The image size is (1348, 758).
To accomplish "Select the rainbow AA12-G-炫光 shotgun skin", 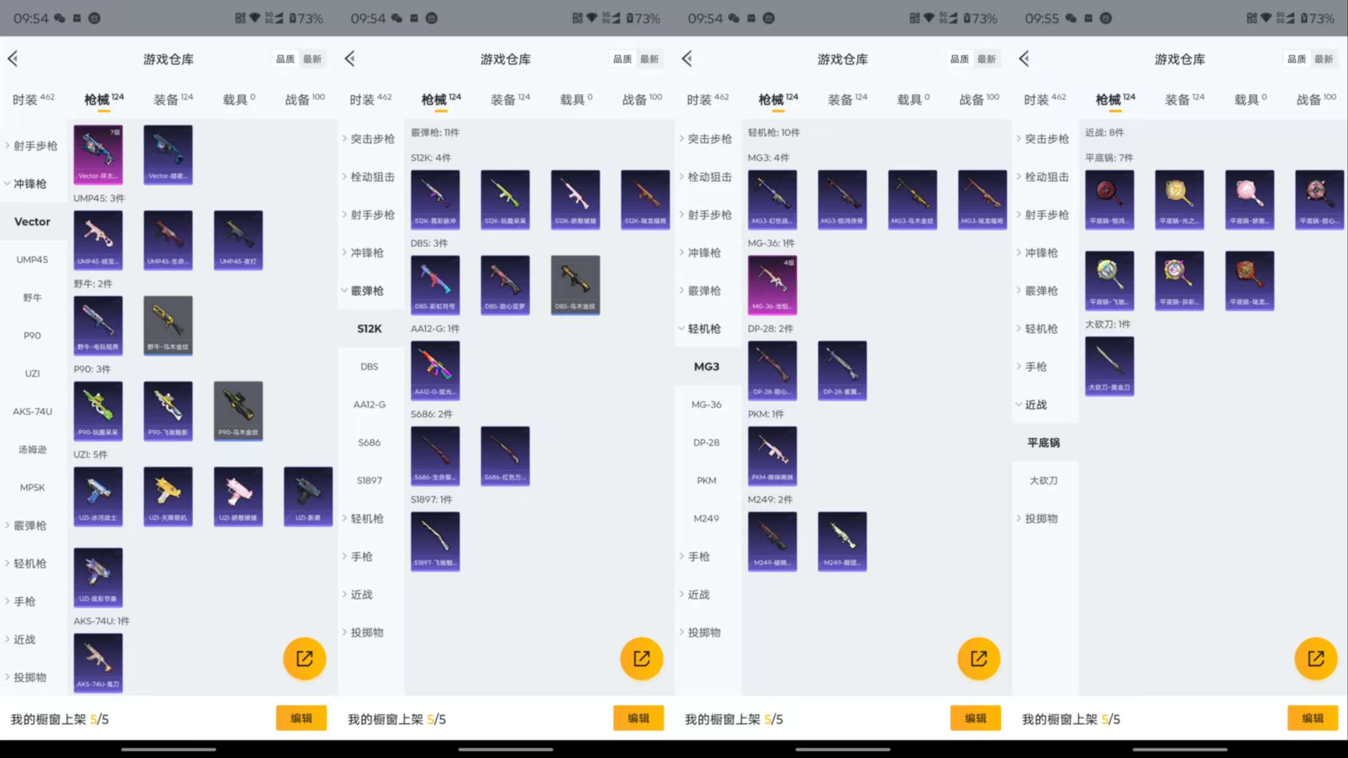I will (x=435, y=369).
